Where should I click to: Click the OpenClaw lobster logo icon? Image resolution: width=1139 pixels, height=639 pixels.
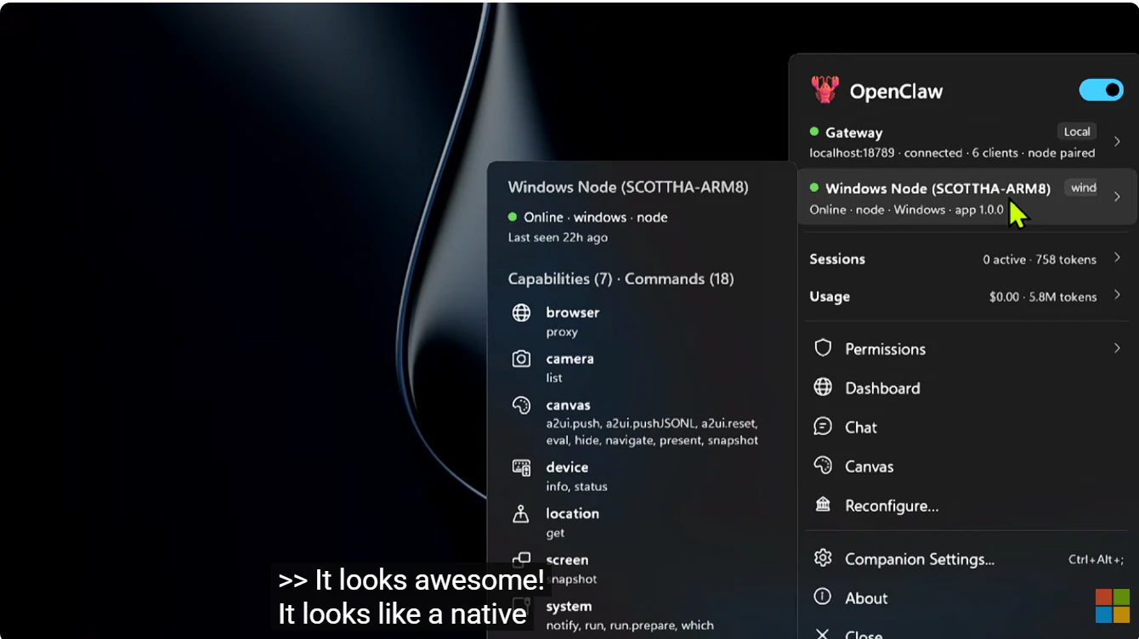click(x=824, y=90)
